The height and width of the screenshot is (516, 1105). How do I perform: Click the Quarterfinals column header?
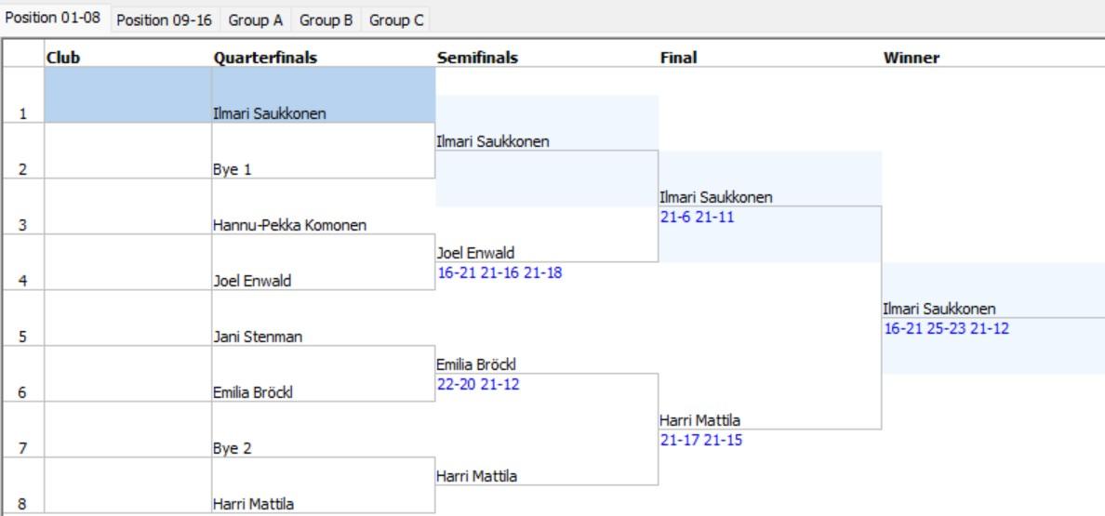(x=265, y=58)
